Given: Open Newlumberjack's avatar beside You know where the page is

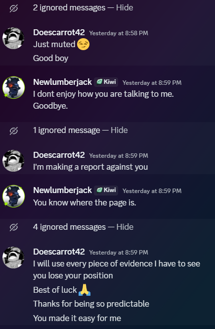Looking at the screenshot, I should 13,196.
